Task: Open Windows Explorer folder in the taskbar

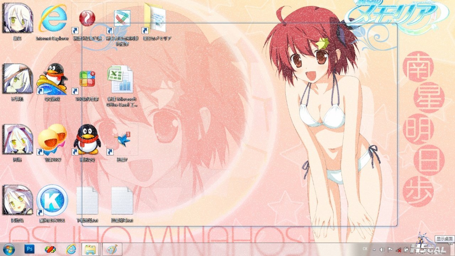Action: (91, 249)
